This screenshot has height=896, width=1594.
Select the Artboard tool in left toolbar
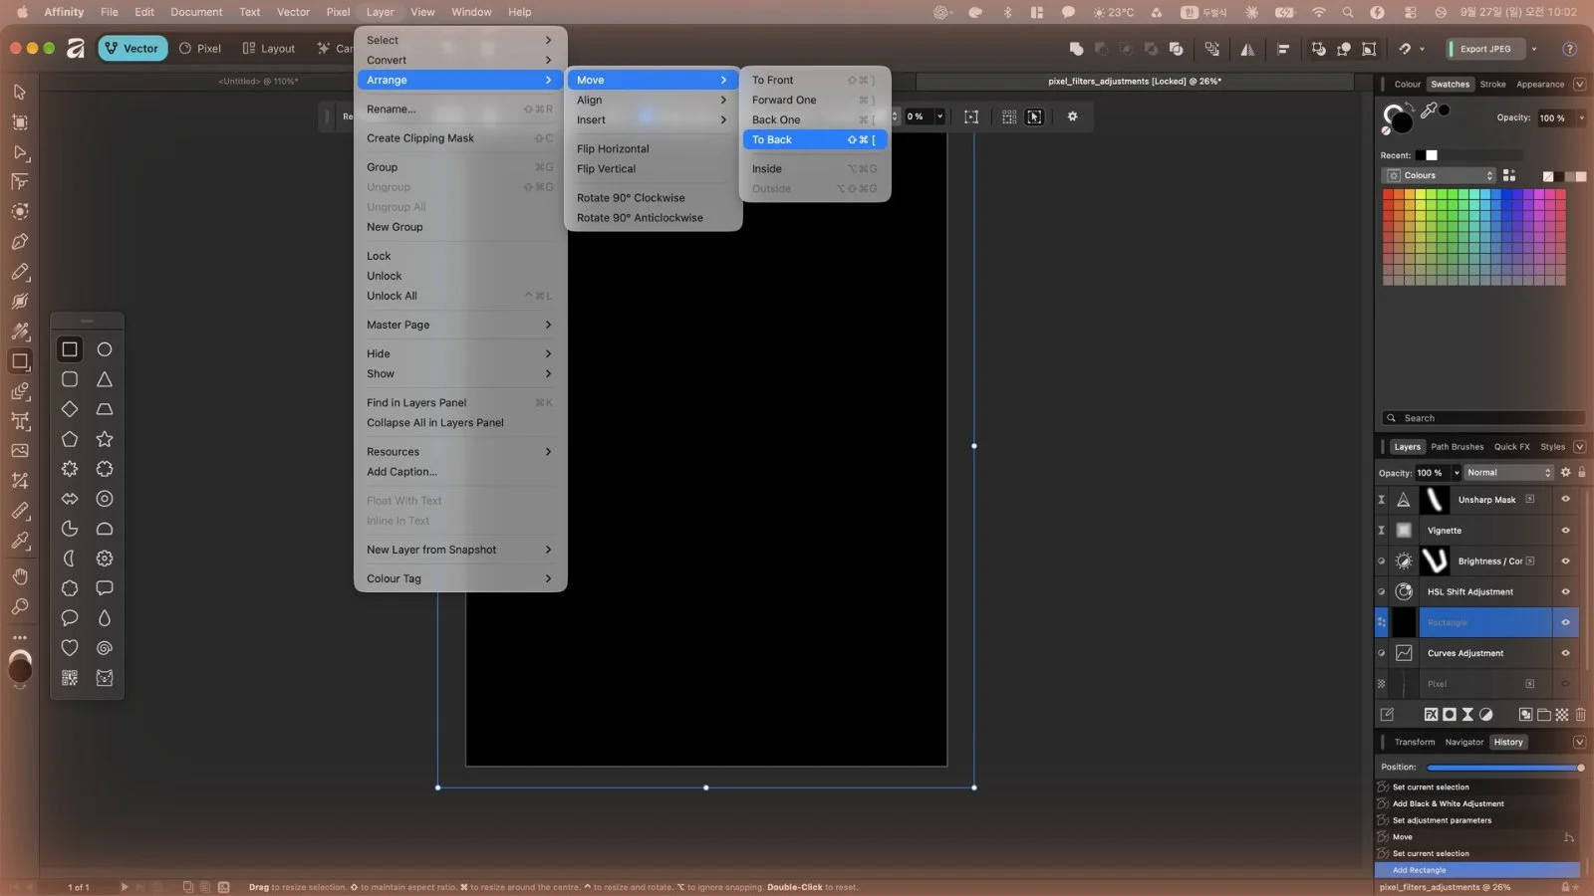click(19, 121)
